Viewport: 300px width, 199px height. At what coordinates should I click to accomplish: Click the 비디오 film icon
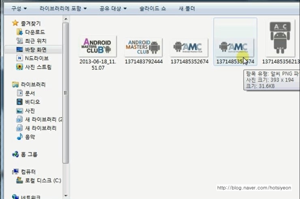(19, 102)
